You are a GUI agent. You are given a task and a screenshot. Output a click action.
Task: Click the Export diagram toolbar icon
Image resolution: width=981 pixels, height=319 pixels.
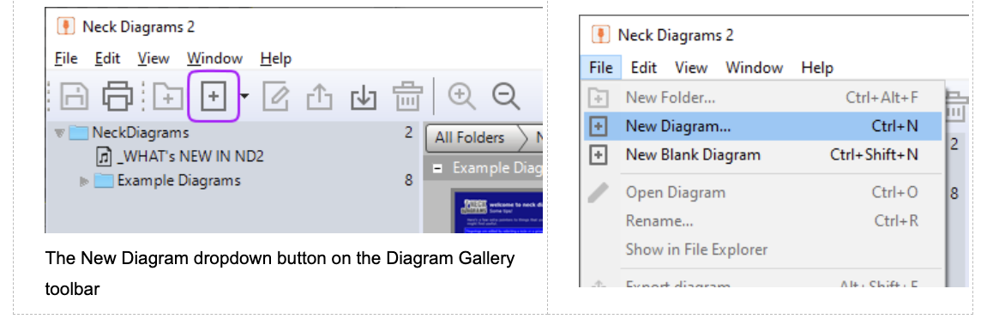[x=319, y=96]
